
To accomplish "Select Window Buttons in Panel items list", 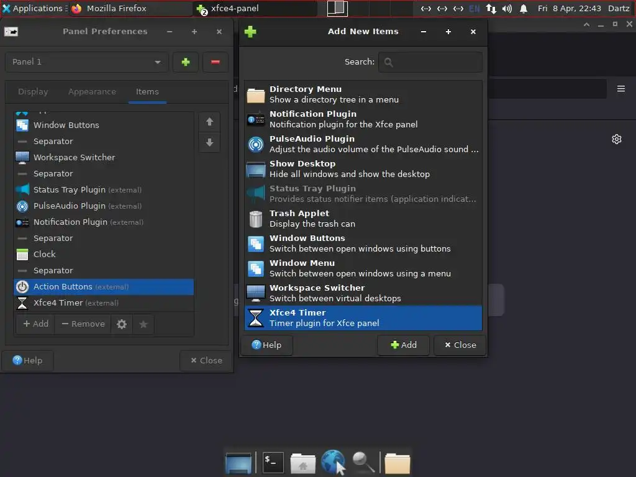I will click(x=104, y=125).
